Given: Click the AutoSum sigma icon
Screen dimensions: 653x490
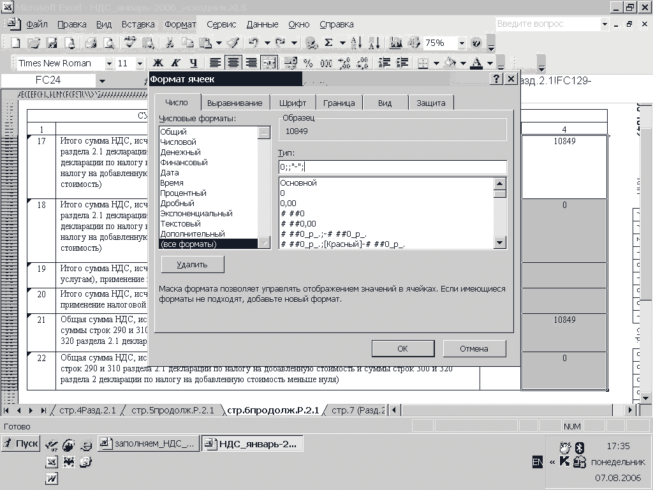Looking at the screenshot, I should click(x=329, y=43).
